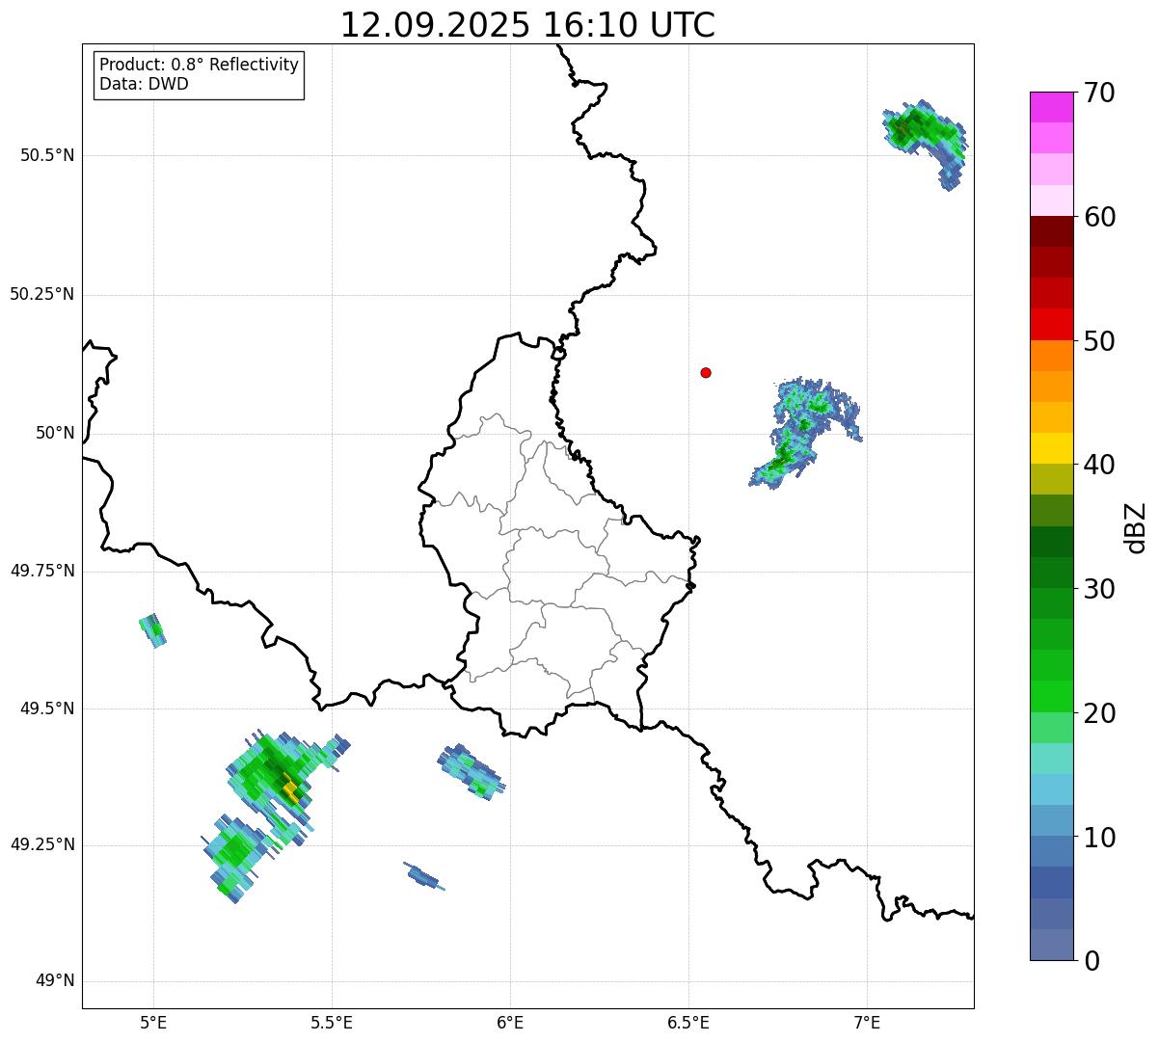The width and height of the screenshot is (1159, 1042).
Task: Click the red dot location marker
Action: click(706, 372)
